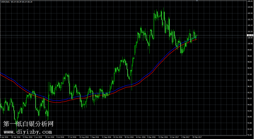Select the 13 May 2016 date label
This screenshot has height=139, width=254.
(x=27, y=137)
